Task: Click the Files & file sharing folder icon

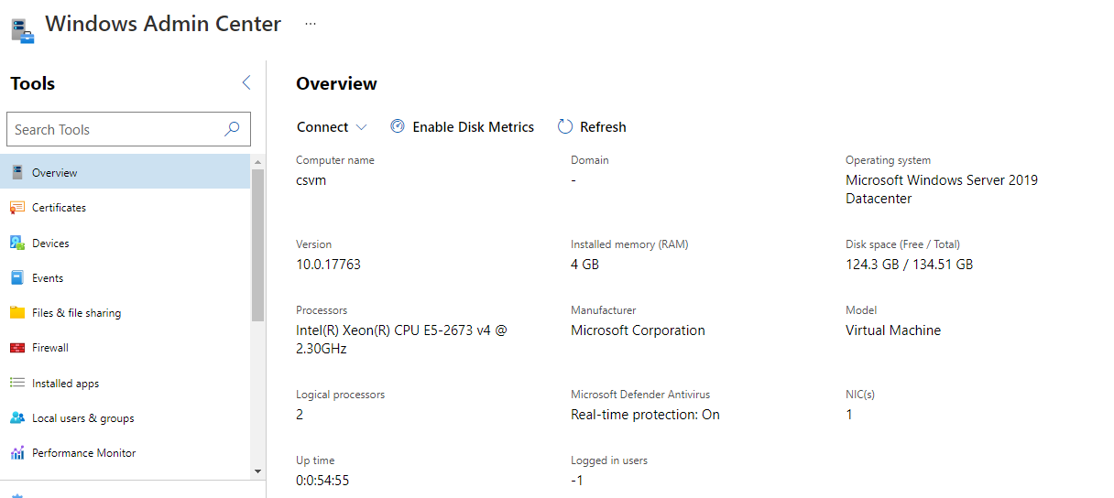Action: pos(17,312)
